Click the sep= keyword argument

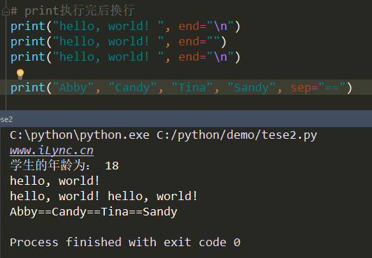[304, 88]
